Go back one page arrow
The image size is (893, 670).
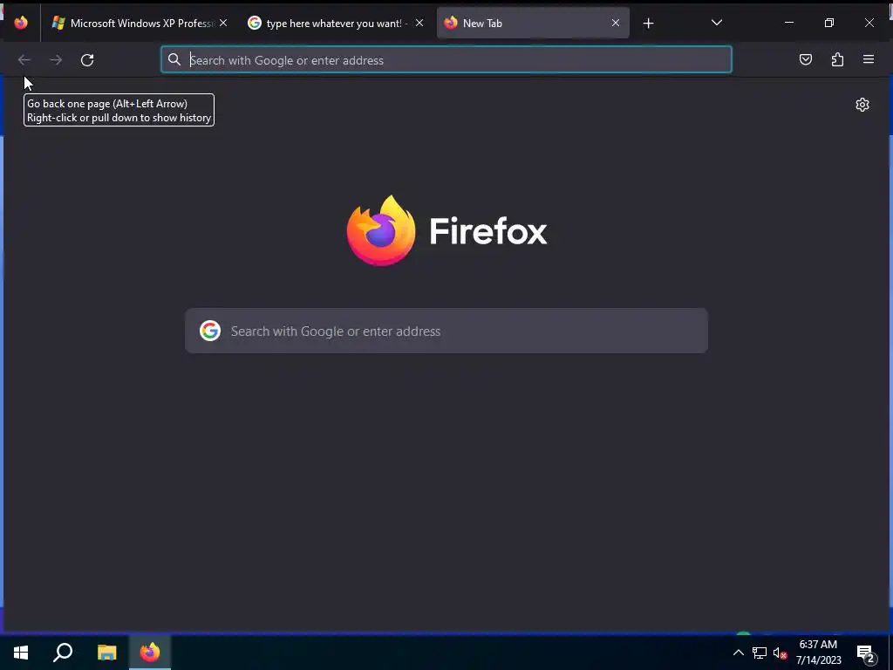[x=24, y=60]
